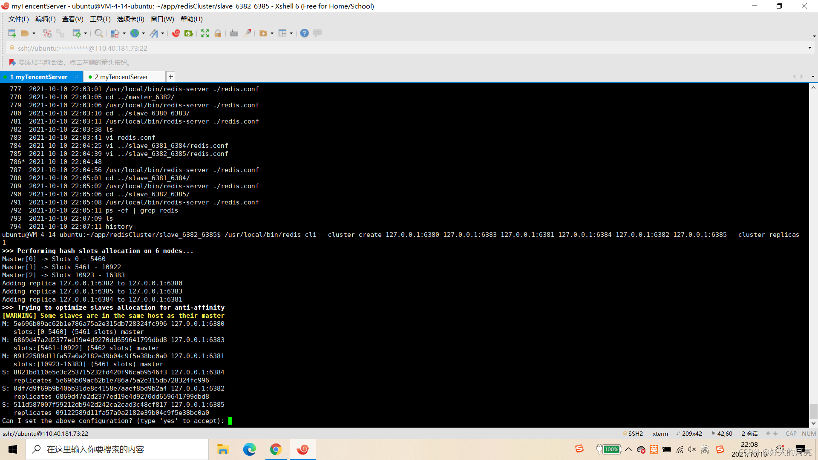Expand the color scheme dropdown arrow
818x460 pixels.
pyautogui.click(x=124, y=33)
